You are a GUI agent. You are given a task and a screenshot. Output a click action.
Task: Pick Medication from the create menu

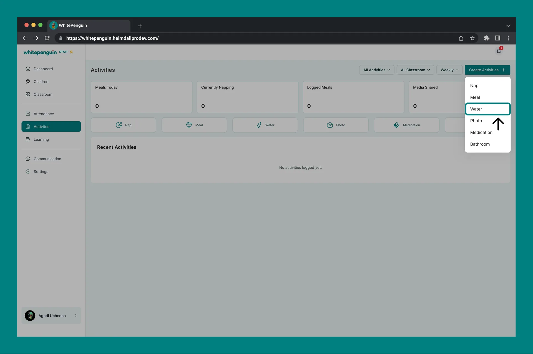tap(487, 132)
